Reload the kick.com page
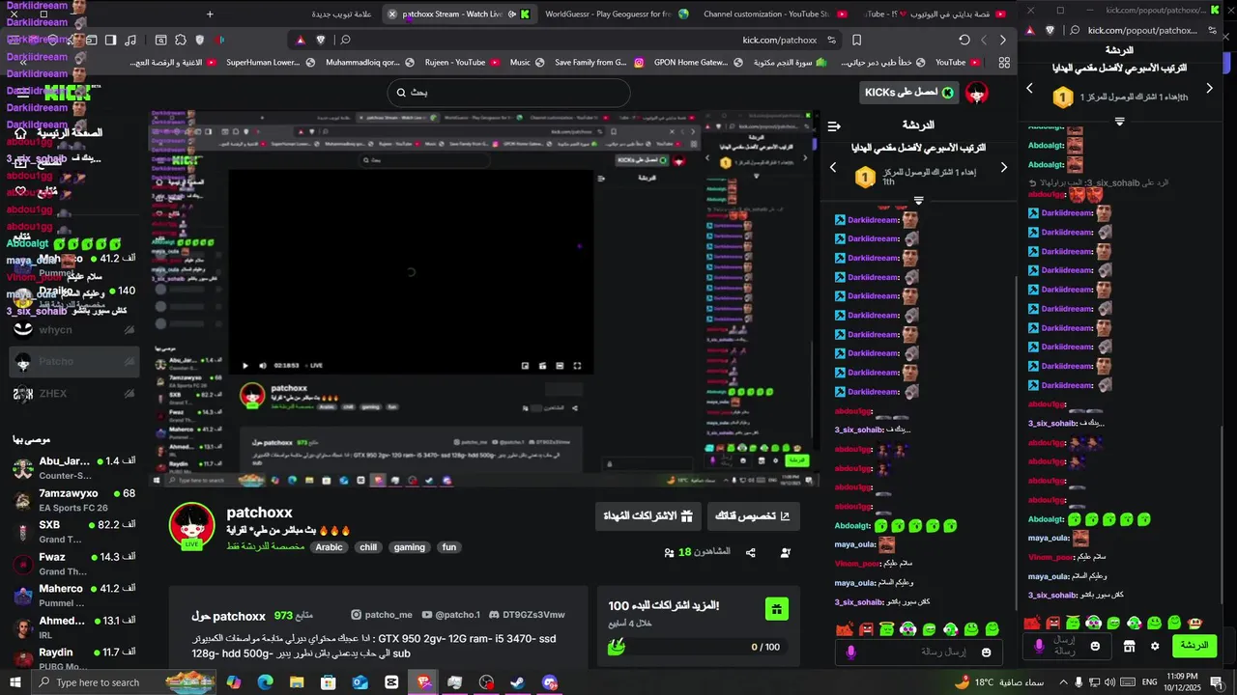The height and width of the screenshot is (695, 1237). [x=964, y=40]
